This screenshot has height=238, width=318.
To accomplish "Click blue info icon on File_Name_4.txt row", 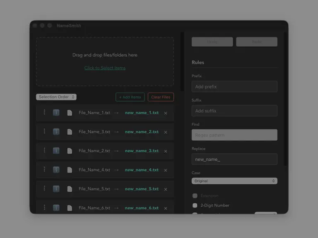I will [56, 169].
